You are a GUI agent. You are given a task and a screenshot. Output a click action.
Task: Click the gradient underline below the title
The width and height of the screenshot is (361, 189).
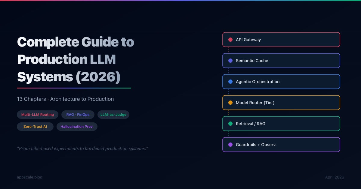(x=74, y=88)
